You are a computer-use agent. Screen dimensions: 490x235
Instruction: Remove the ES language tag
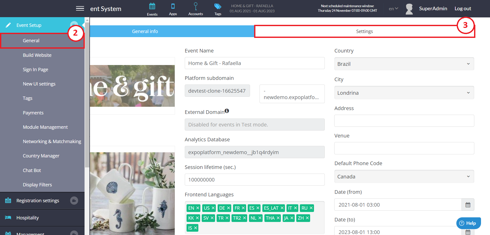pos(258,208)
